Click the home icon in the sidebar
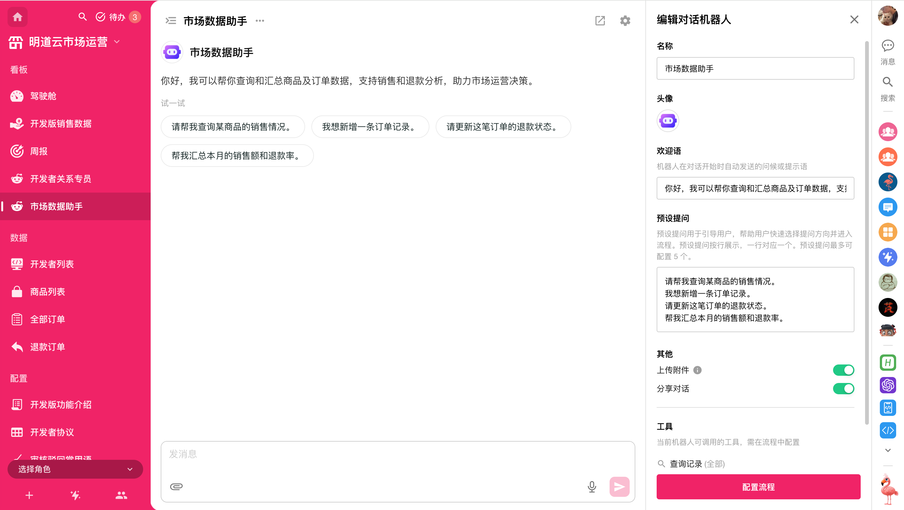The height and width of the screenshot is (510, 904). point(18,17)
